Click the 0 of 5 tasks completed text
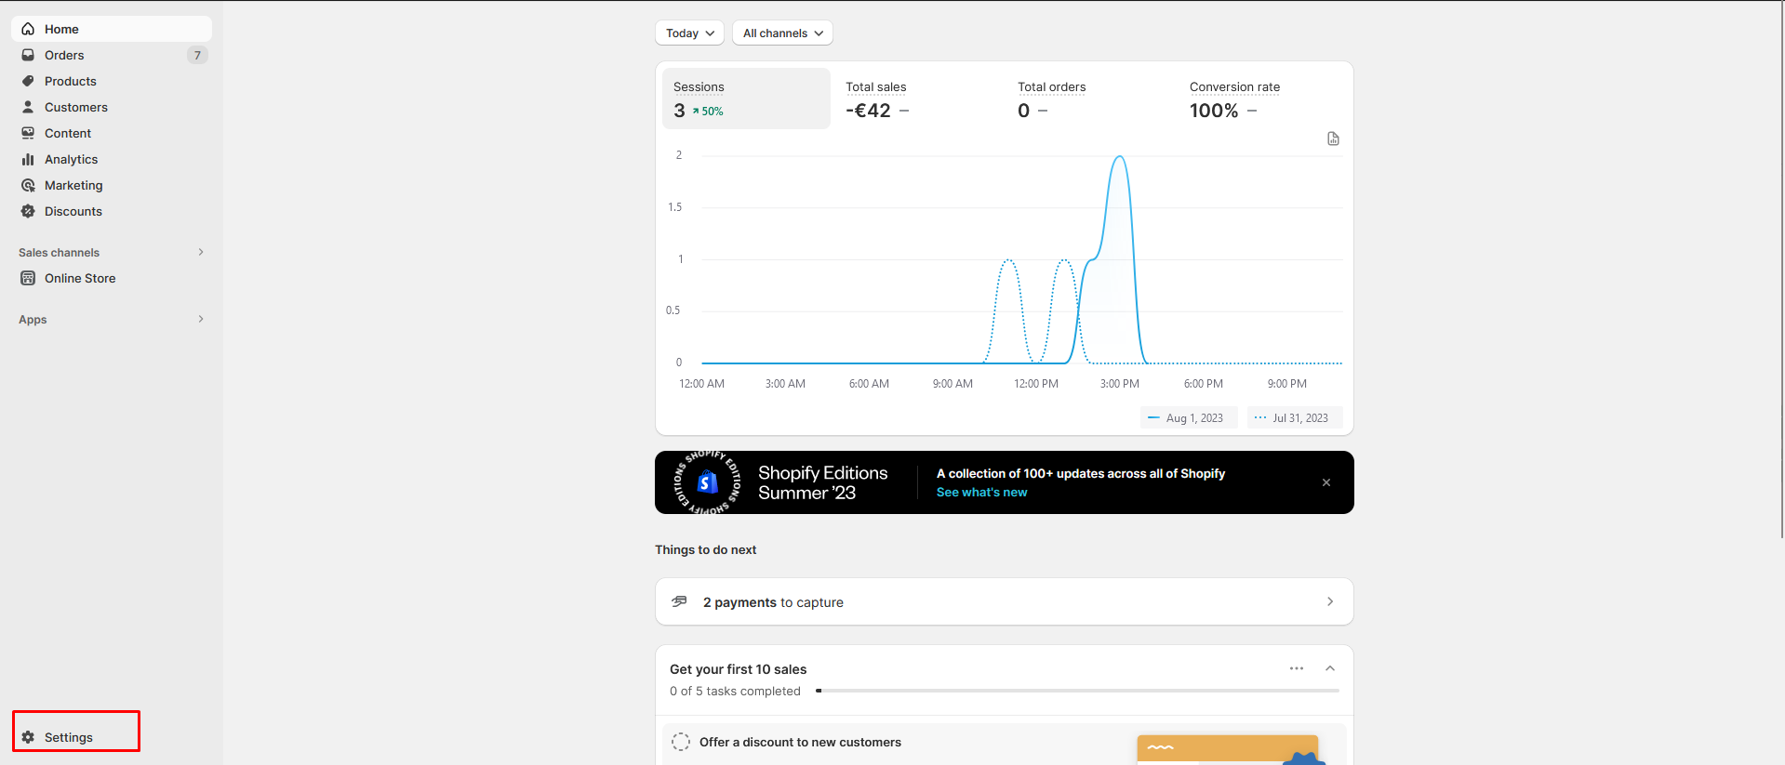This screenshot has width=1785, height=765. (735, 691)
